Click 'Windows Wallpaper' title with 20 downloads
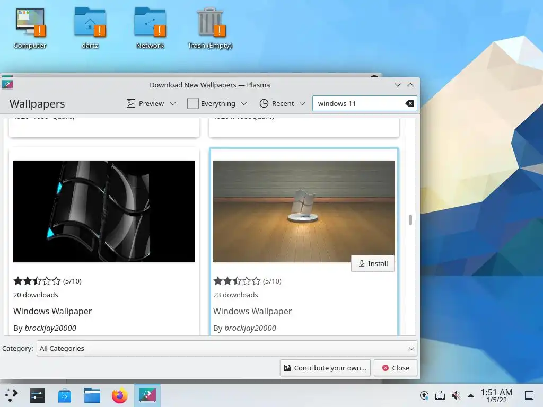The image size is (543, 407). click(x=52, y=311)
